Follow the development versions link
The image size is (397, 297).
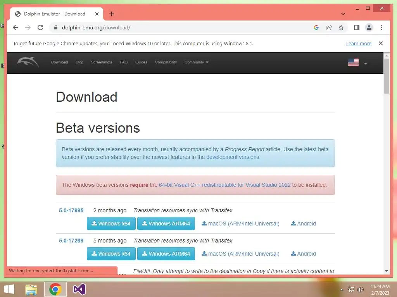pyautogui.click(x=233, y=157)
